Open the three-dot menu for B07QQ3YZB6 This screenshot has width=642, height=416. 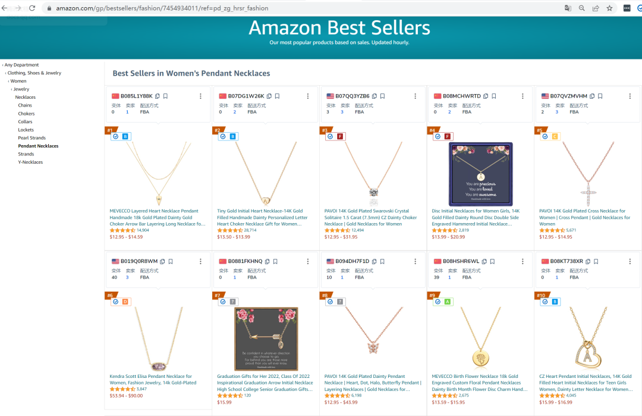pos(415,96)
